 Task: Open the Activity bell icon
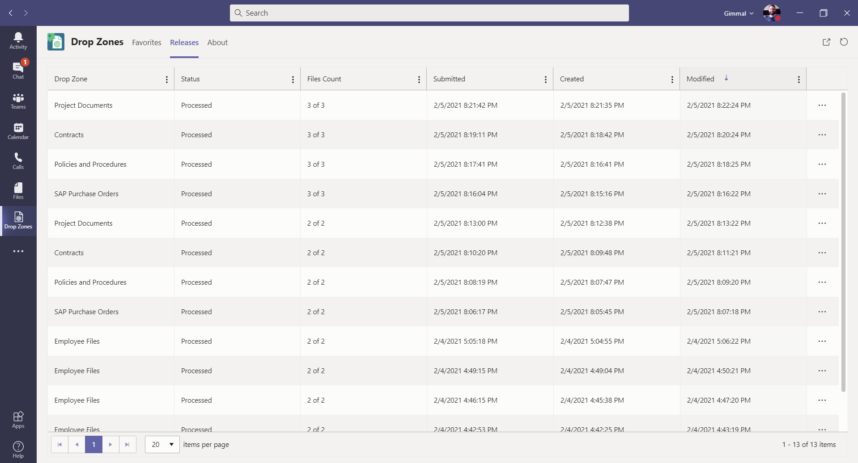click(x=18, y=40)
